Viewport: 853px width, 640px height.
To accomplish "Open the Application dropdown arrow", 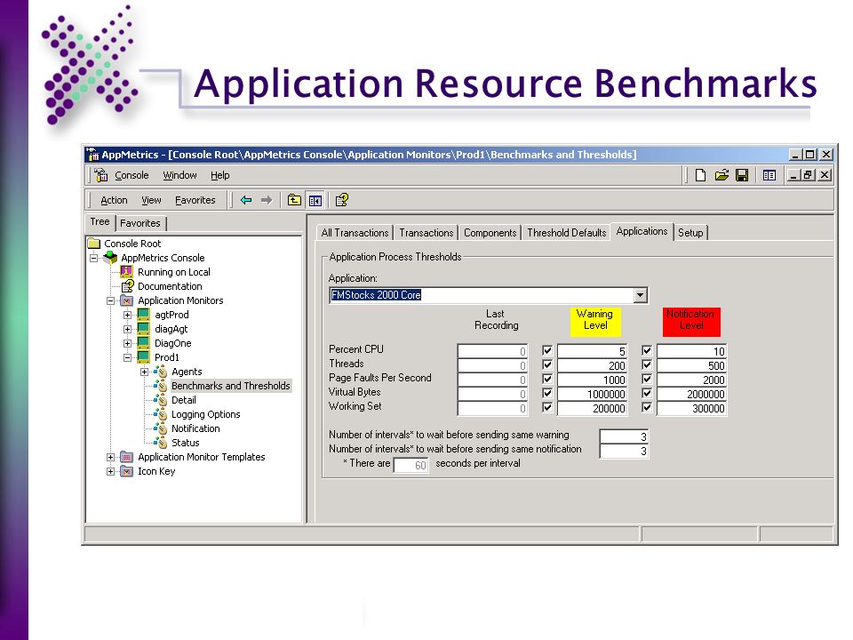I will click(641, 295).
